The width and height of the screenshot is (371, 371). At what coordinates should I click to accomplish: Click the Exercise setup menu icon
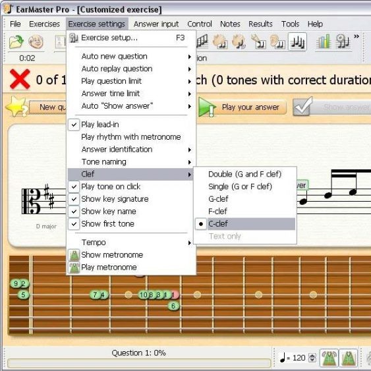click(74, 38)
